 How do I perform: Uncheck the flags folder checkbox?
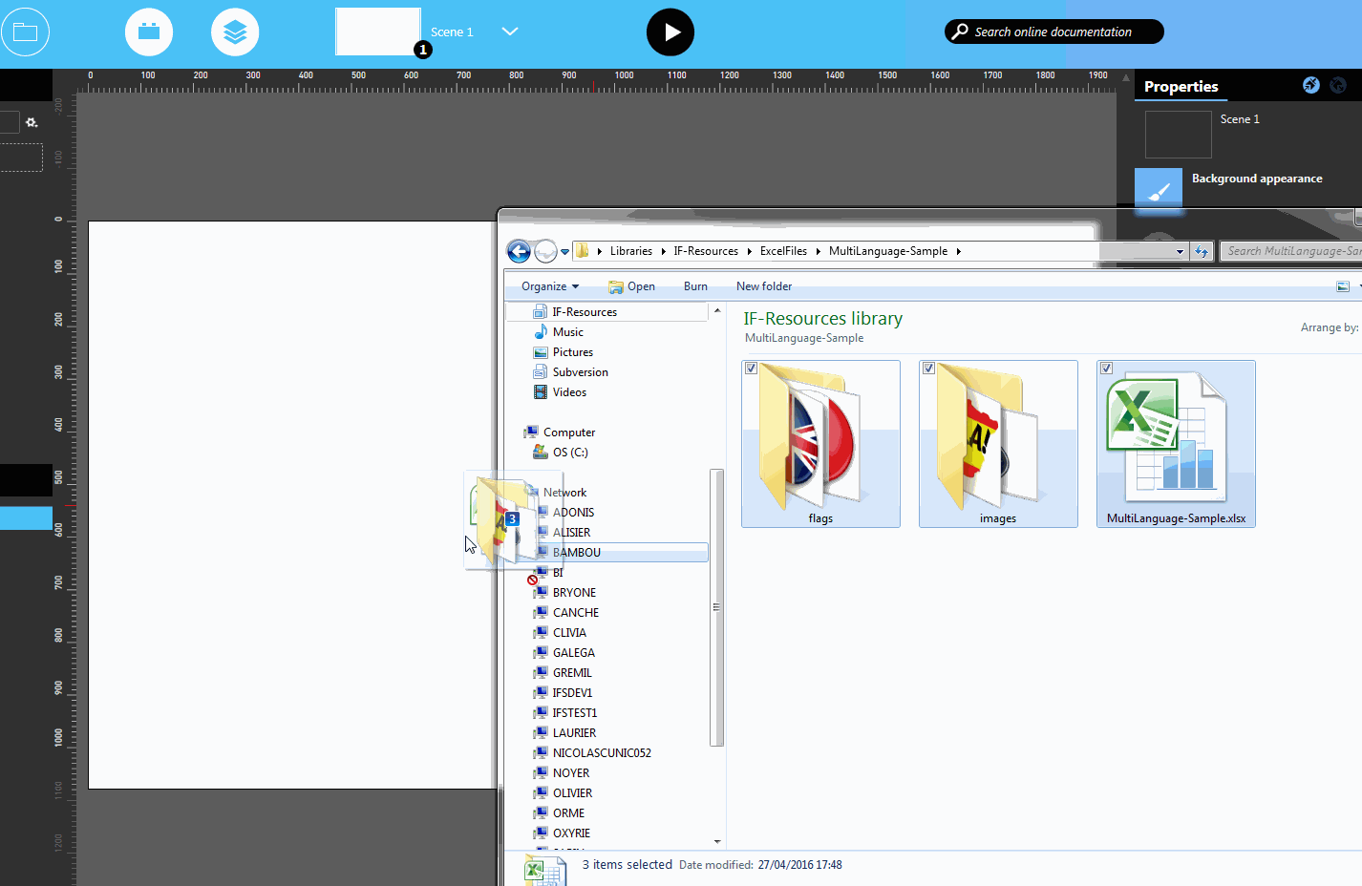coord(752,369)
